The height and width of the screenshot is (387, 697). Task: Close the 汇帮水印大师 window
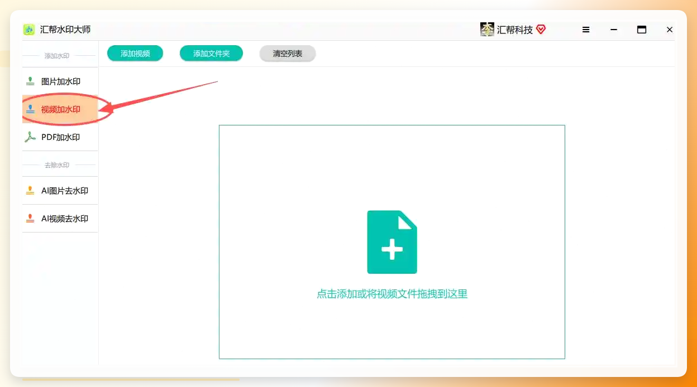[x=670, y=30]
